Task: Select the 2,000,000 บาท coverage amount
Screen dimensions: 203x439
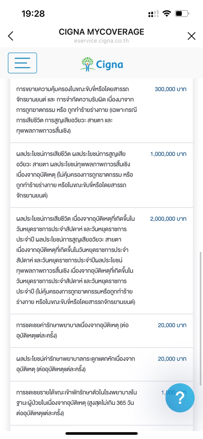Action: 168,219
